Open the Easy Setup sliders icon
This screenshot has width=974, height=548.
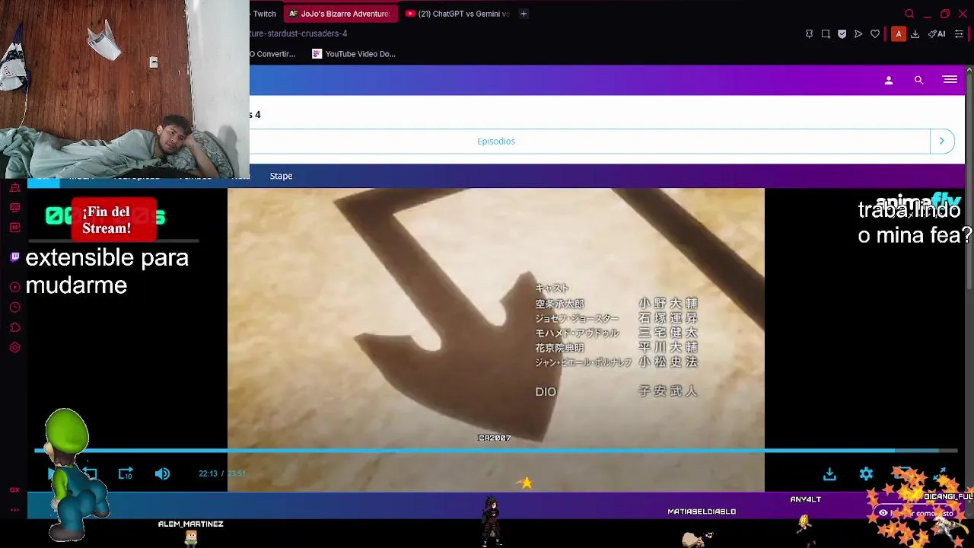[959, 33]
